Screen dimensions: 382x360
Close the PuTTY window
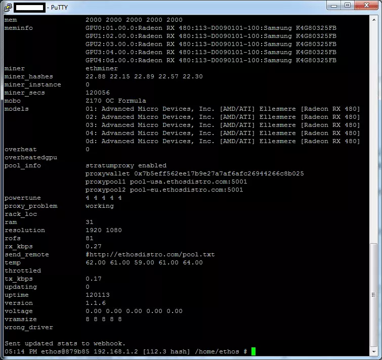[366, 6]
